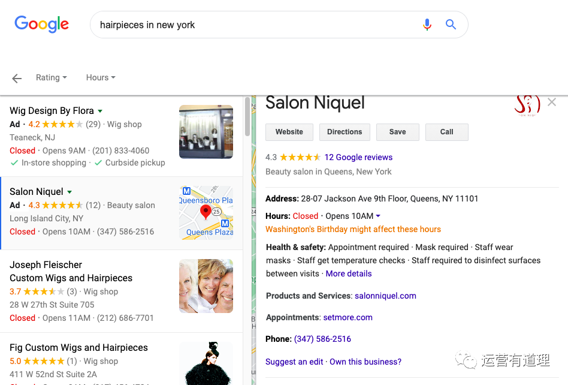Click the 28-07 Jackson Ave address text
The image size is (568, 385).
389,198
